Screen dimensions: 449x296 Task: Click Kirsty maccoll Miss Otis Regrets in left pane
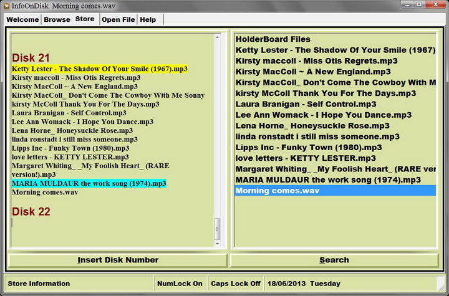(x=76, y=77)
